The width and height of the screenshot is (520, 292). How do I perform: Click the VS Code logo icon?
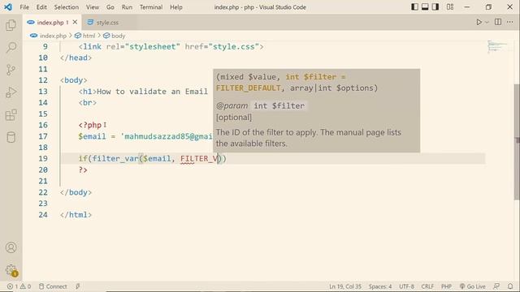pyautogui.click(x=8, y=7)
